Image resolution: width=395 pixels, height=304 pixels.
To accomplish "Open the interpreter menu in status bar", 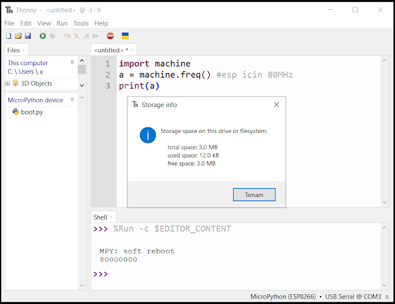I will pos(387,297).
